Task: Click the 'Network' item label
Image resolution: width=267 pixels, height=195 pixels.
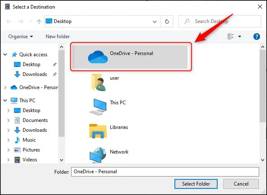Action: 119,152
